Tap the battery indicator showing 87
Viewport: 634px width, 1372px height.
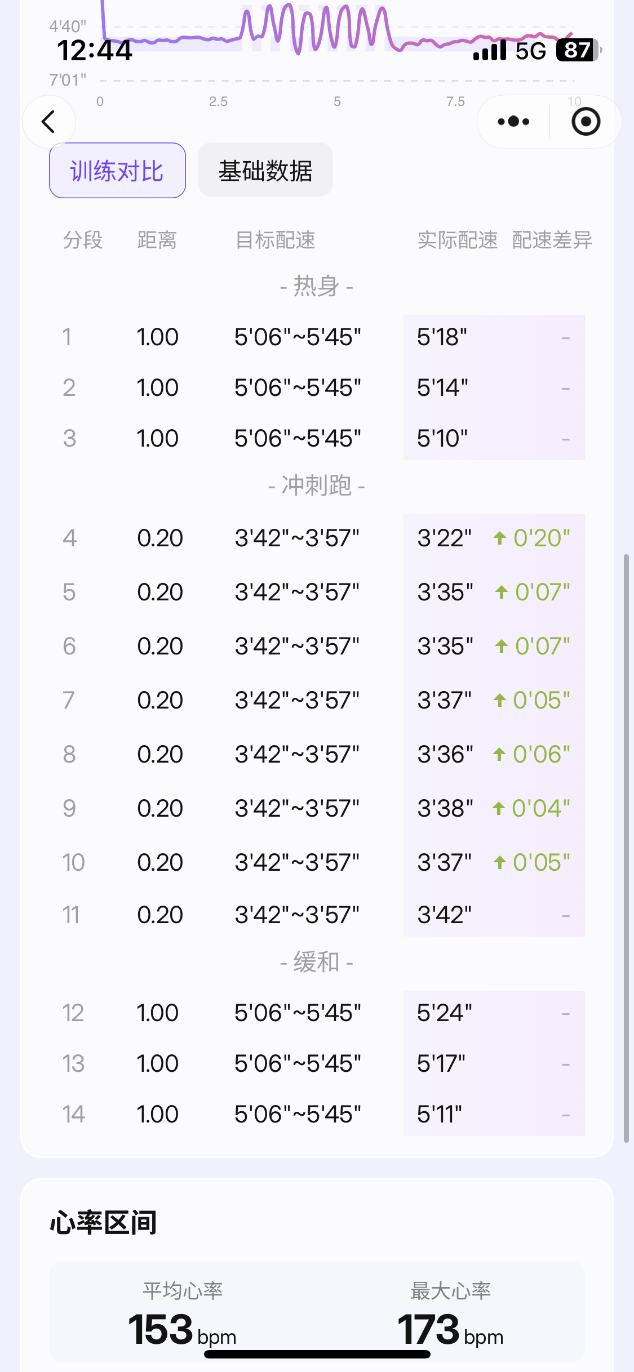tap(576, 51)
